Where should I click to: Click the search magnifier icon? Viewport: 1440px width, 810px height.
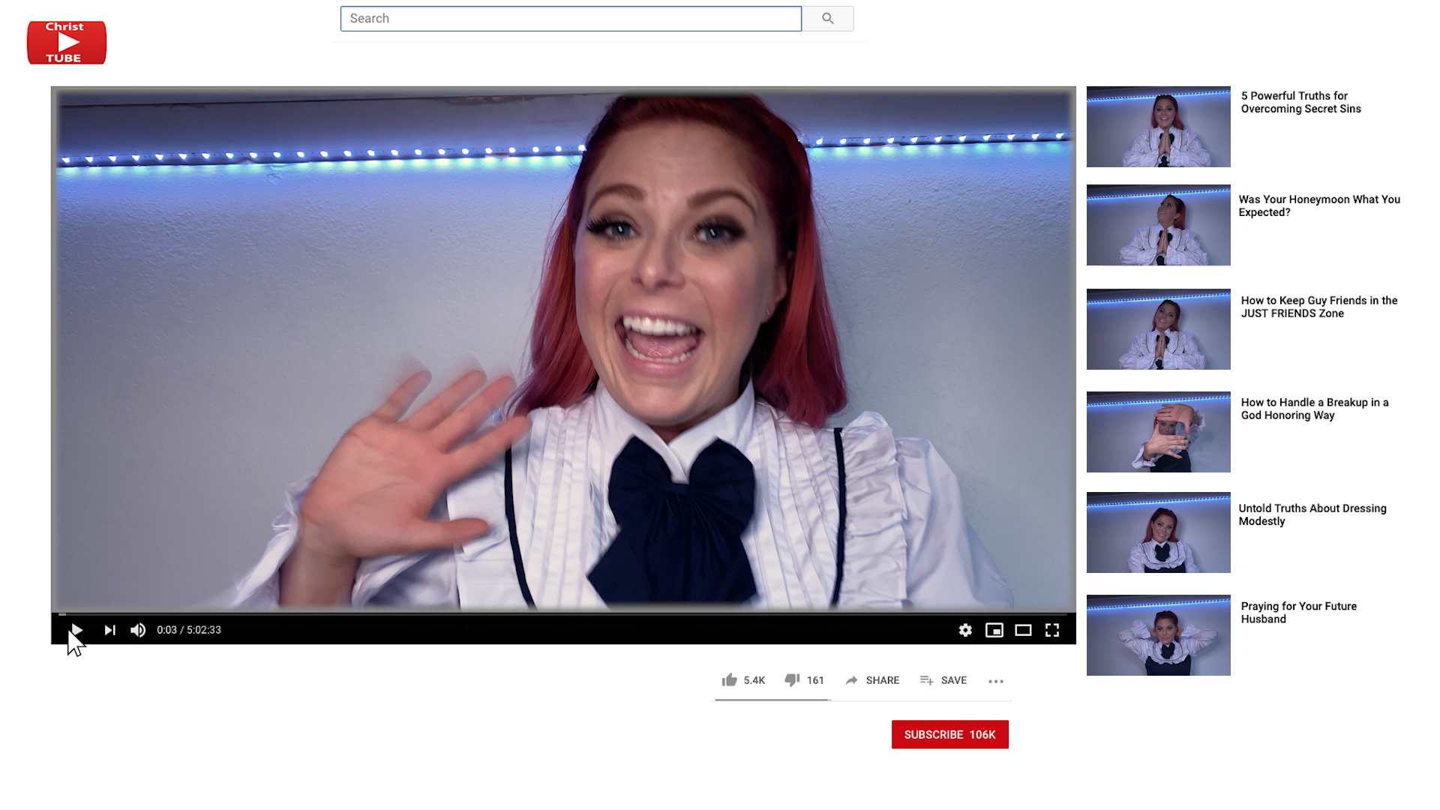pos(827,18)
